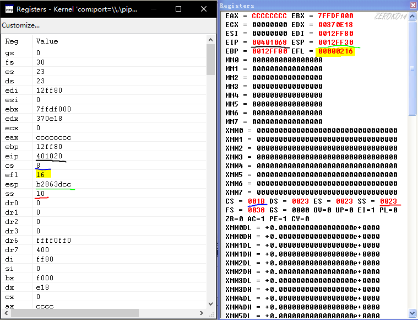Select eax value cccccccc
The height and width of the screenshot is (320, 418).
[53, 137]
